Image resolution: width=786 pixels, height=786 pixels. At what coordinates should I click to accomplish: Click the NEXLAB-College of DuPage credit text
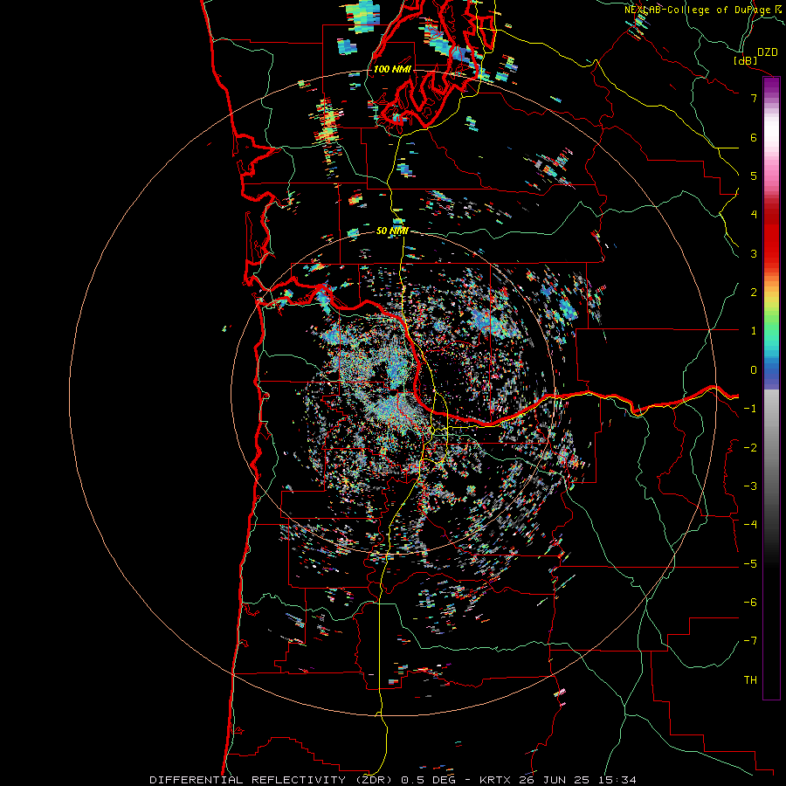pyautogui.click(x=700, y=10)
